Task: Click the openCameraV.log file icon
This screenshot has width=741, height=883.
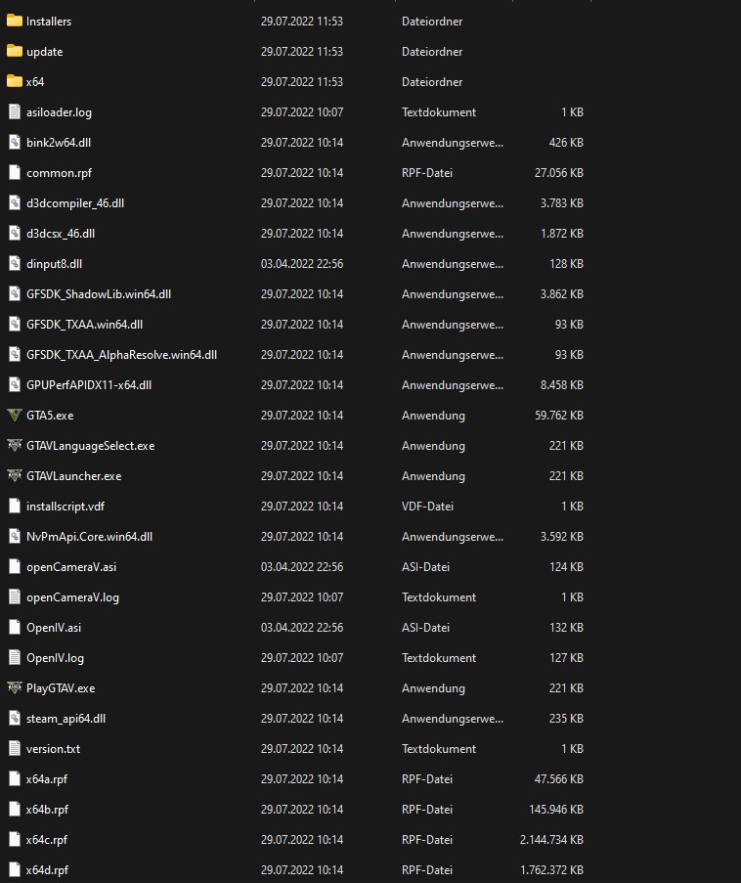Action: click(x=15, y=597)
